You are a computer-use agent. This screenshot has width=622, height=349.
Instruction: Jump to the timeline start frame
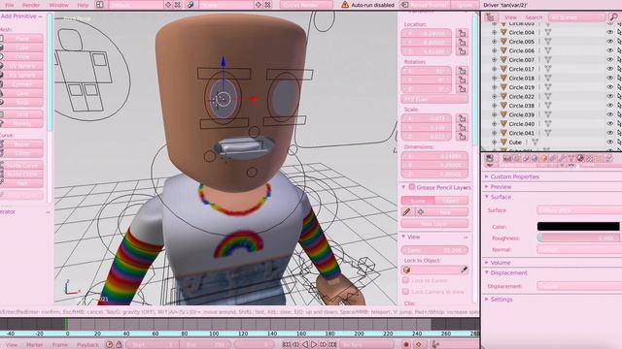pos(286,345)
